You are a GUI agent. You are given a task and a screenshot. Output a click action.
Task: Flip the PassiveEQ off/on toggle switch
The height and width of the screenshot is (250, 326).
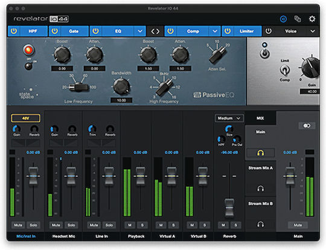28,66
